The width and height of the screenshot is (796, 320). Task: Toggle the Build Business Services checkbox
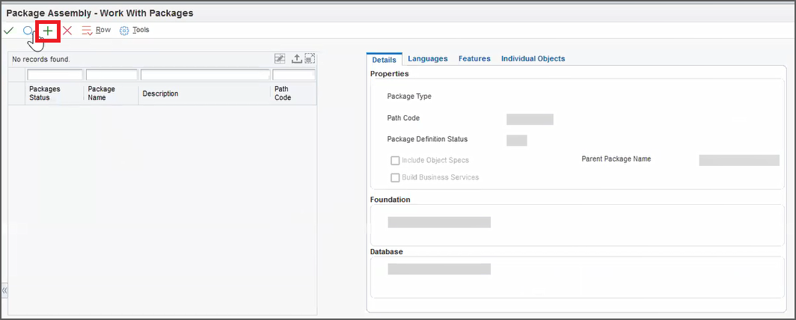tap(395, 177)
